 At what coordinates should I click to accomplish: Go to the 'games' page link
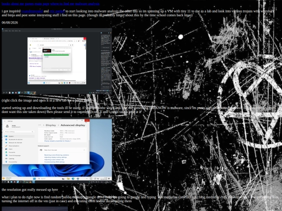coord(29,4)
